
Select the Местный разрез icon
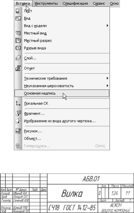(18, 41)
